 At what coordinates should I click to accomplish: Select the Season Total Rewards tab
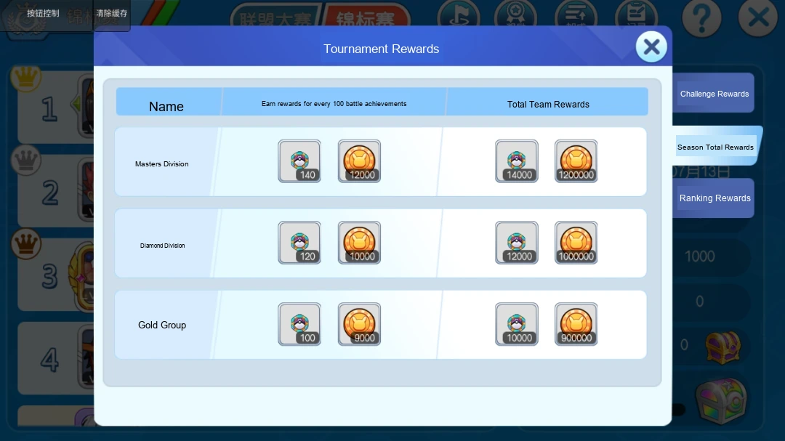(x=715, y=147)
